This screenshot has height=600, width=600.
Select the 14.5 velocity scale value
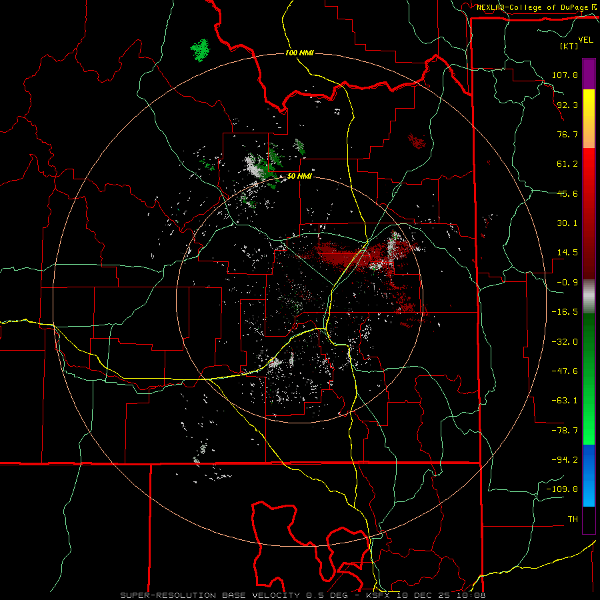[x=567, y=253]
